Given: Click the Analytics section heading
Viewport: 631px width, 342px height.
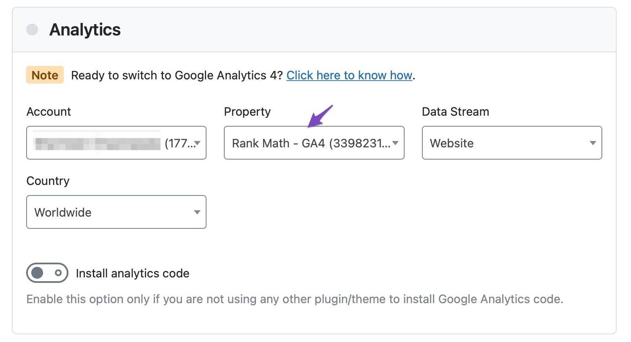Looking at the screenshot, I should (85, 30).
